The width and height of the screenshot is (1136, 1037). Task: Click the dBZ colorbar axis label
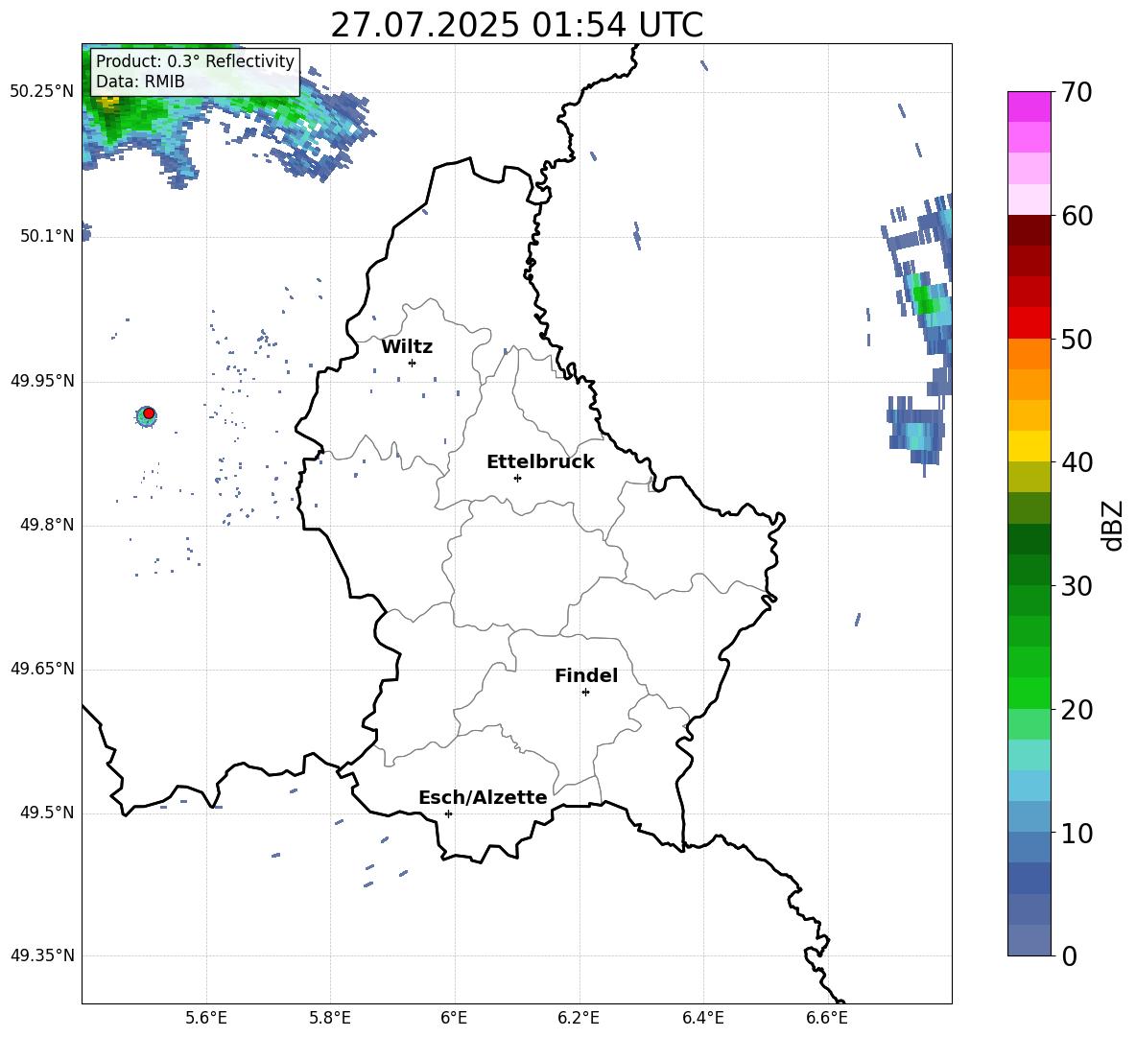click(x=1112, y=525)
